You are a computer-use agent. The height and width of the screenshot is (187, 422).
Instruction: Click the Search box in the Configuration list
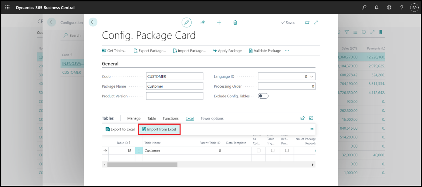tap(72, 35)
